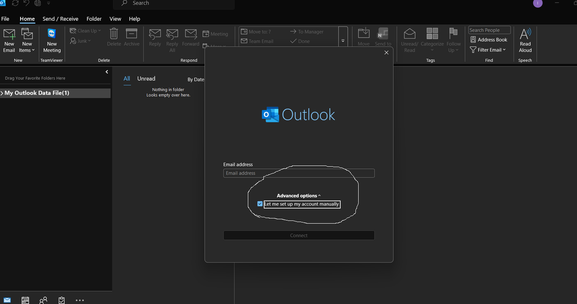Click the Undo icon in title bar
This screenshot has height=304, width=577.
pyautogui.click(x=26, y=3)
